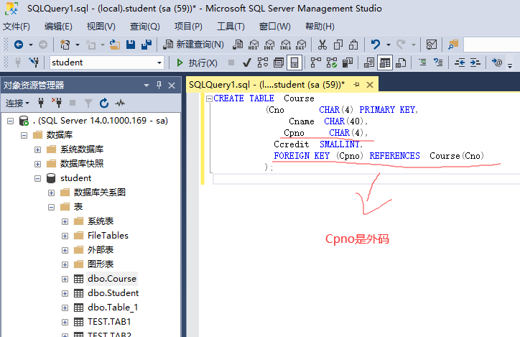The height and width of the screenshot is (337, 520).
Task: Collapse the student database node
Action: click(37, 178)
